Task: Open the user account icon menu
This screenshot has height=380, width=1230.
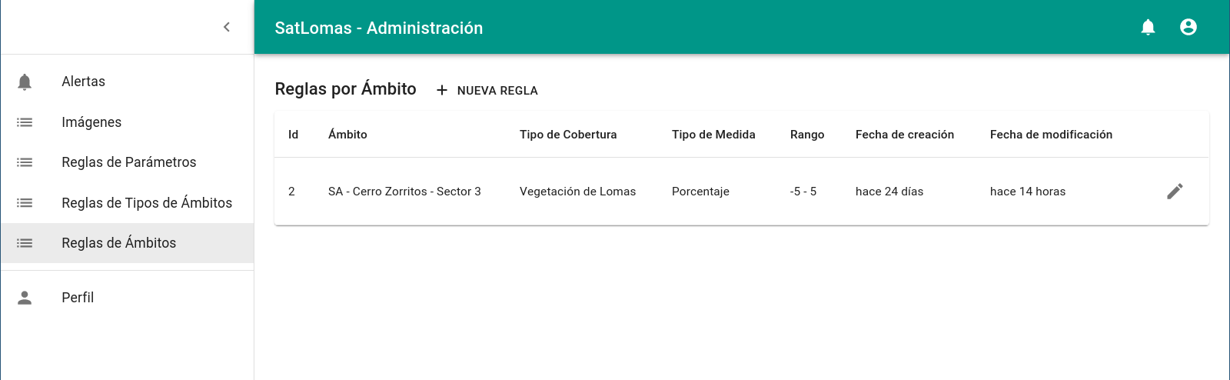Action: click(x=1188, y=27)
